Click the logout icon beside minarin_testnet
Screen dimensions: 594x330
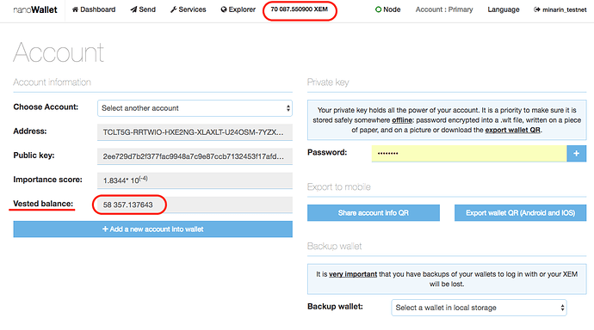click(537, 9)
